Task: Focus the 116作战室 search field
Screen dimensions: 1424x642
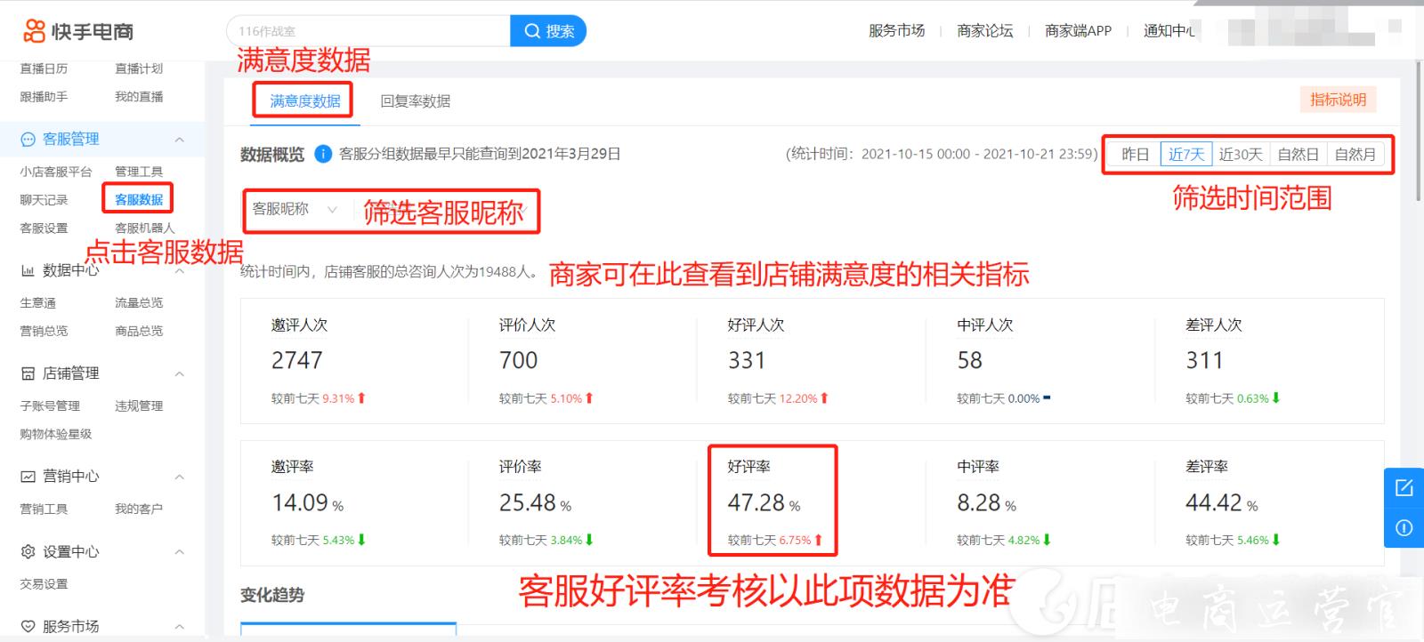Action: click(x=368, y=31)
